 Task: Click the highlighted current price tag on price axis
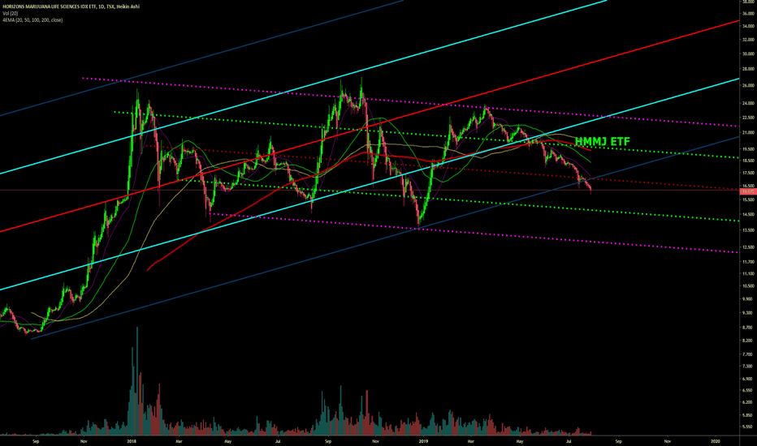[748, 192]
